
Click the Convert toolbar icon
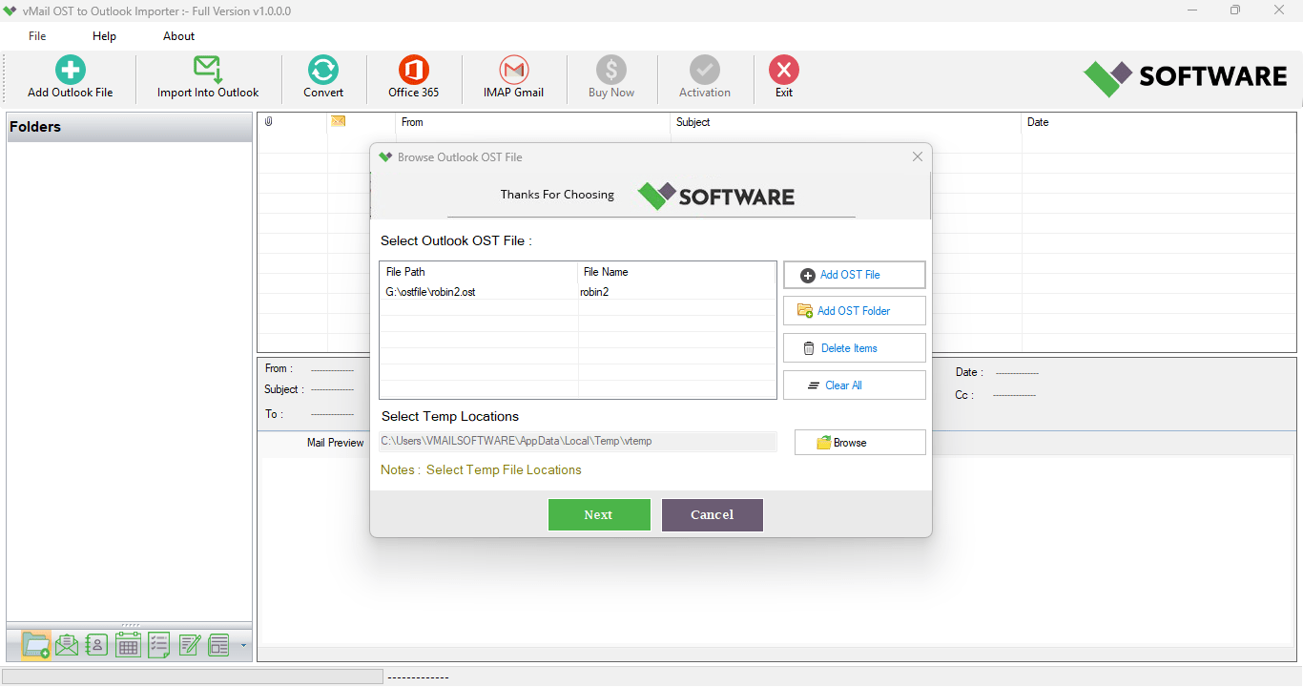[323, 70]
